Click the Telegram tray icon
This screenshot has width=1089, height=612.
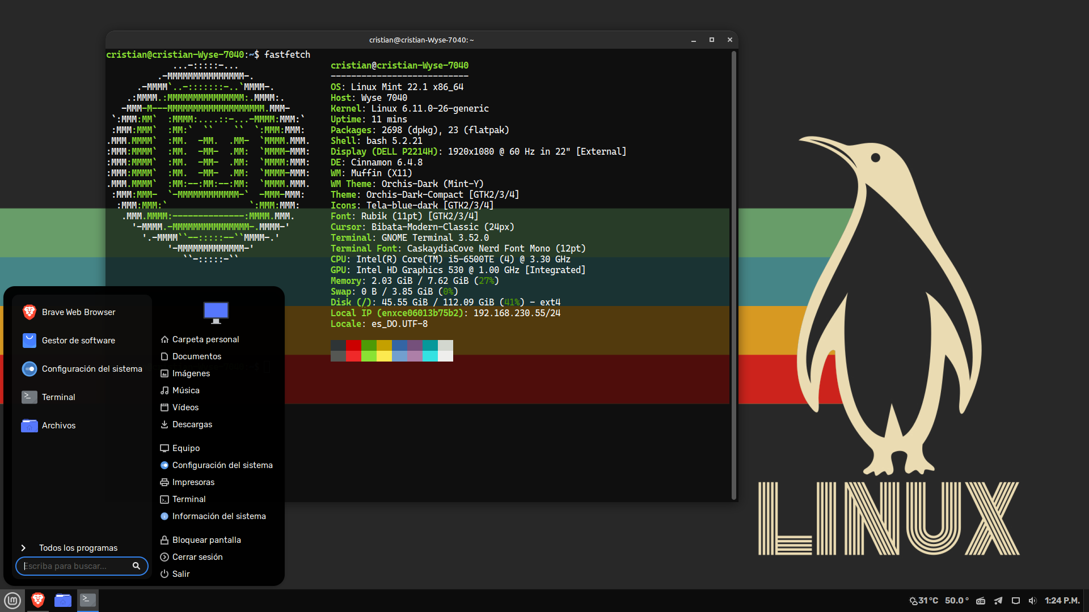click(998, 601)
